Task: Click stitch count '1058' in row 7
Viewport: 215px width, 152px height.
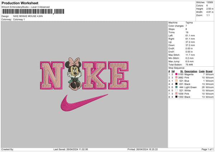Action: coord(181,94)
